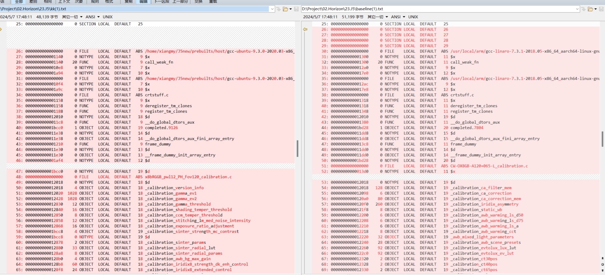The height and width of the screenshot is (275, 605).
Task: Click the previous-difference double arrow in right scrollbar
Action: pyautogui.click(x=602, y=258)
